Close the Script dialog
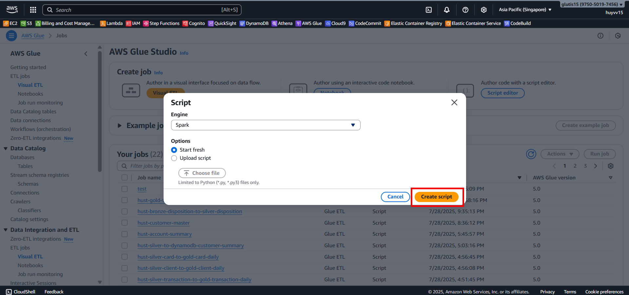Viewport: 629px width, 295px height. [x=454, y=102]
